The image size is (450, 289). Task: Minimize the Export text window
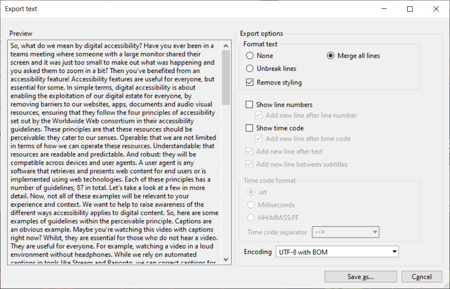(x=384, y=9)
